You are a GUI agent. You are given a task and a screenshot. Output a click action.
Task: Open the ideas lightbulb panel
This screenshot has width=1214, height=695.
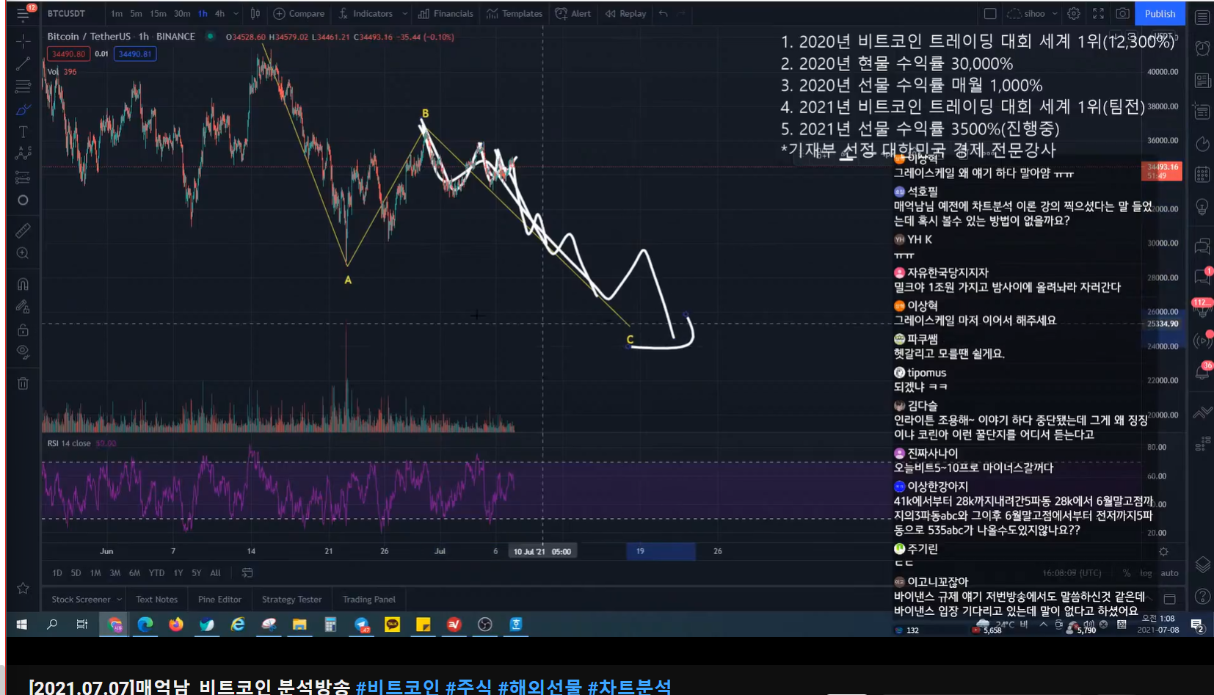pyautogui.click(x=1202, y=207)
